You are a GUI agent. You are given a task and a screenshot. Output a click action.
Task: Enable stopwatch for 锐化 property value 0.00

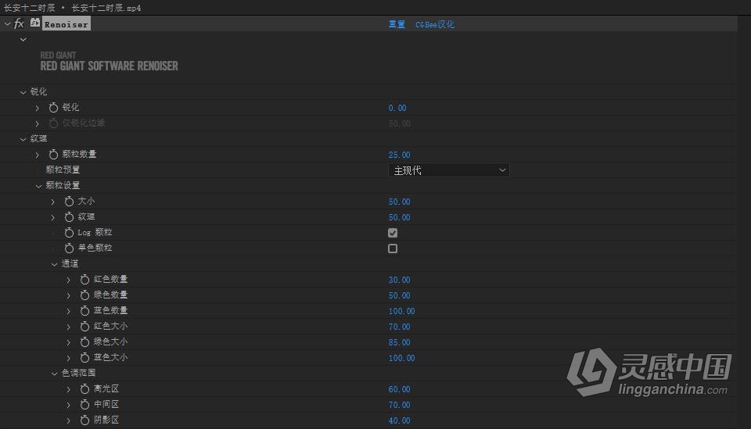(x=53, y=108)
